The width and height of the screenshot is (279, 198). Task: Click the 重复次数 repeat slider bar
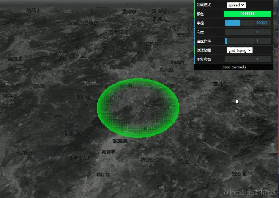click(x=240, y=59)
